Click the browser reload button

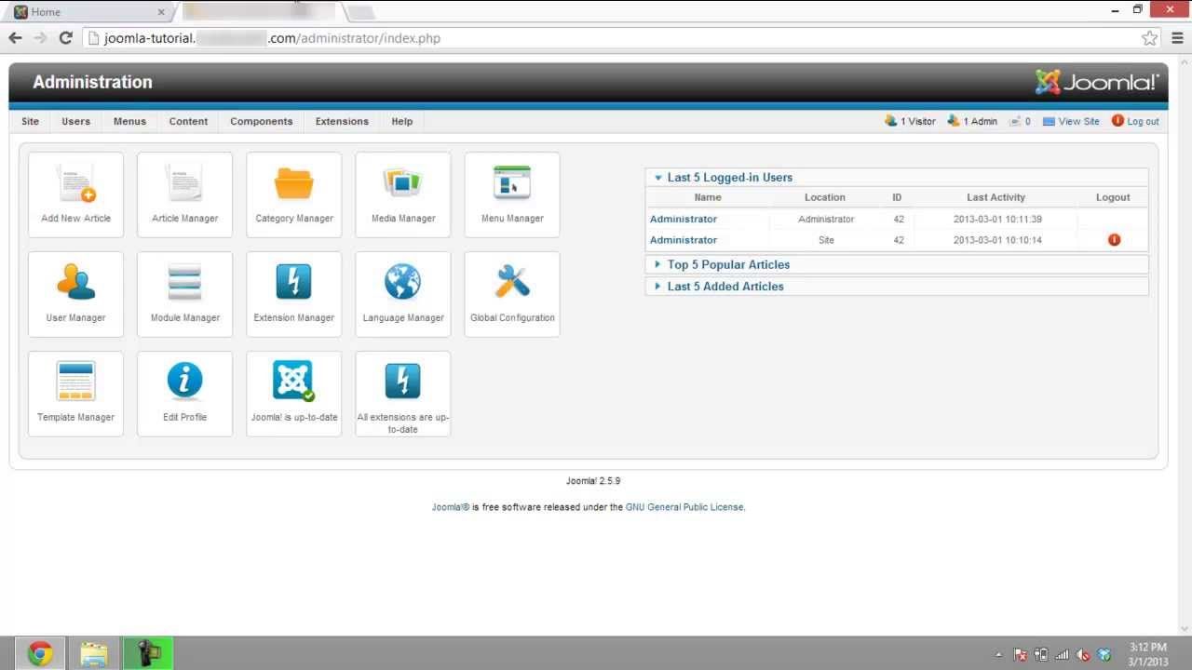pos(65,38)
